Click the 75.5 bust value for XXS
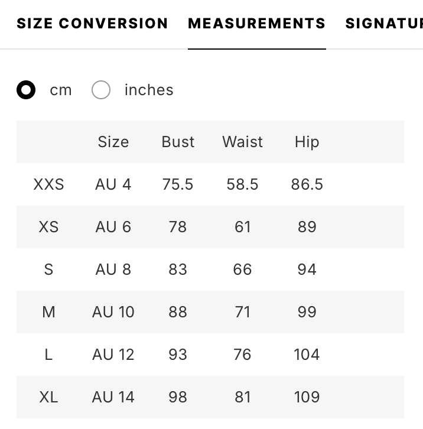Screen dimensions: 423x429 (178, 184)
